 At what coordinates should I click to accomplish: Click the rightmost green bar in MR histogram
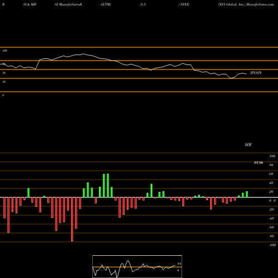click(x=247, y=195)
